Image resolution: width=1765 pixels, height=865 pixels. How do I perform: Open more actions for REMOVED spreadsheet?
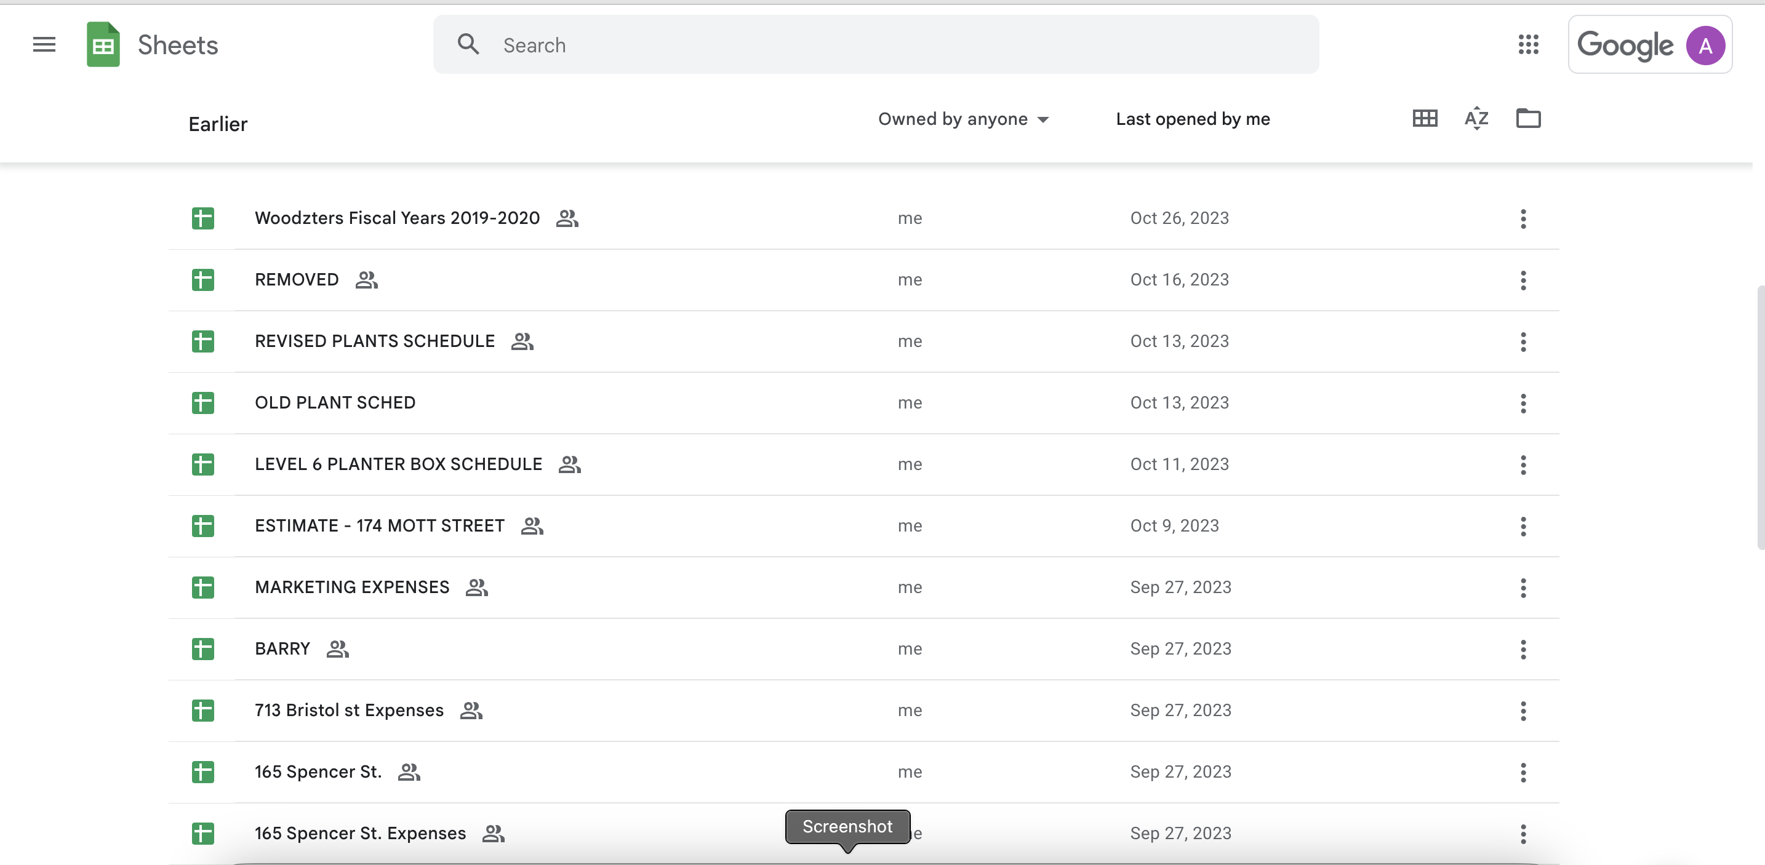tap(1523, 280)
